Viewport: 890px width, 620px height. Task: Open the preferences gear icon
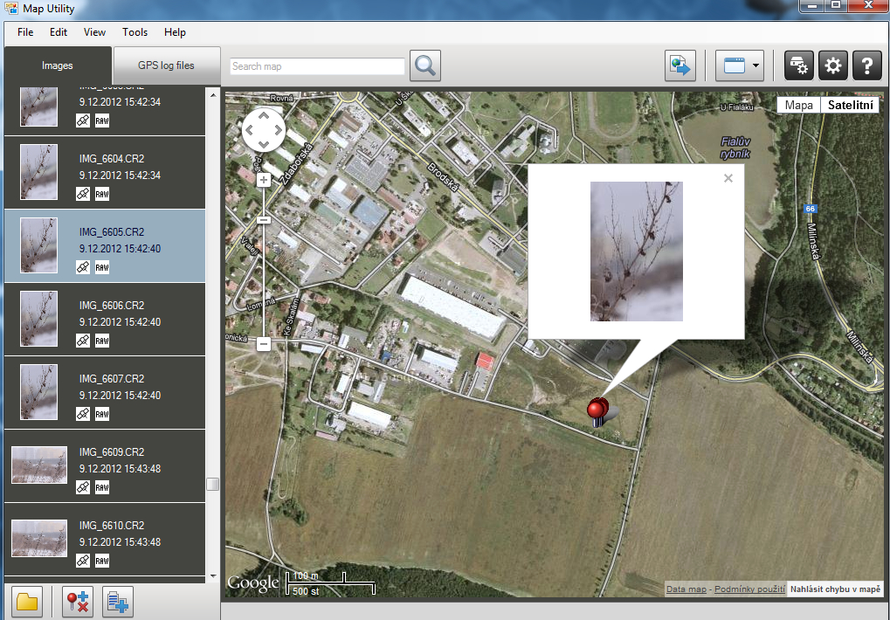click(x=833, y=65)
